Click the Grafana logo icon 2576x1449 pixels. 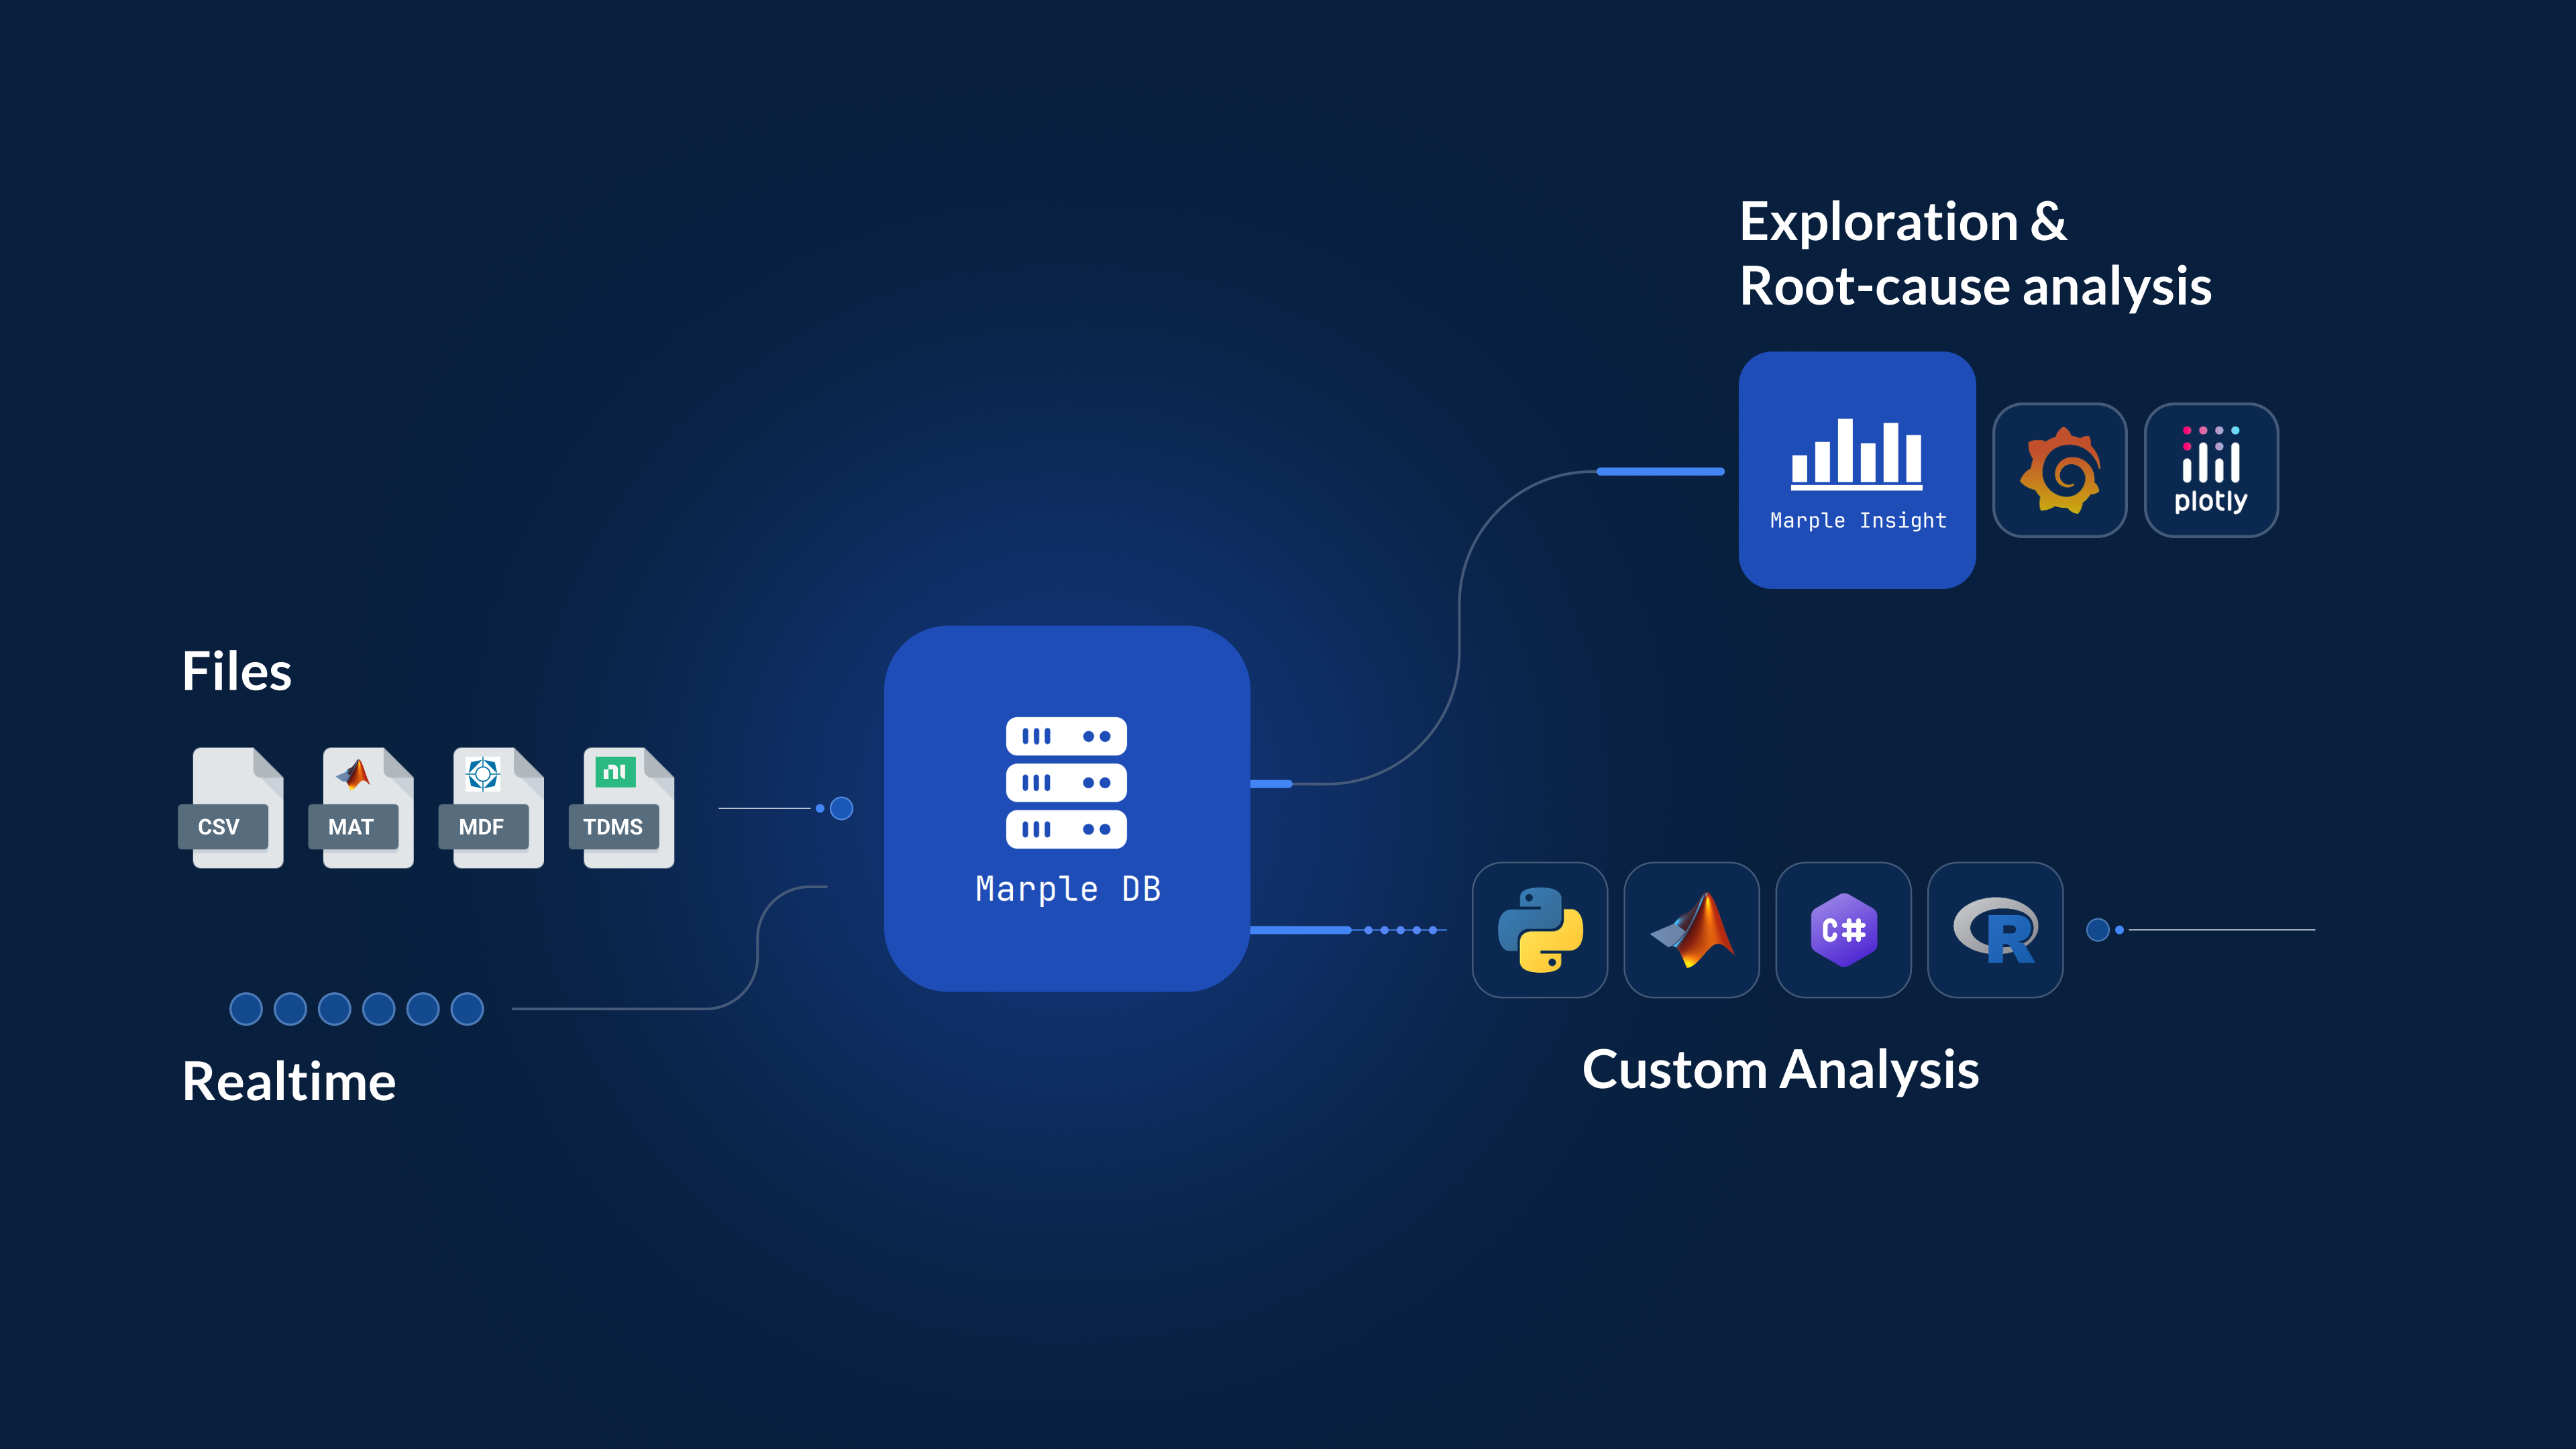(x=2059, y=470)
